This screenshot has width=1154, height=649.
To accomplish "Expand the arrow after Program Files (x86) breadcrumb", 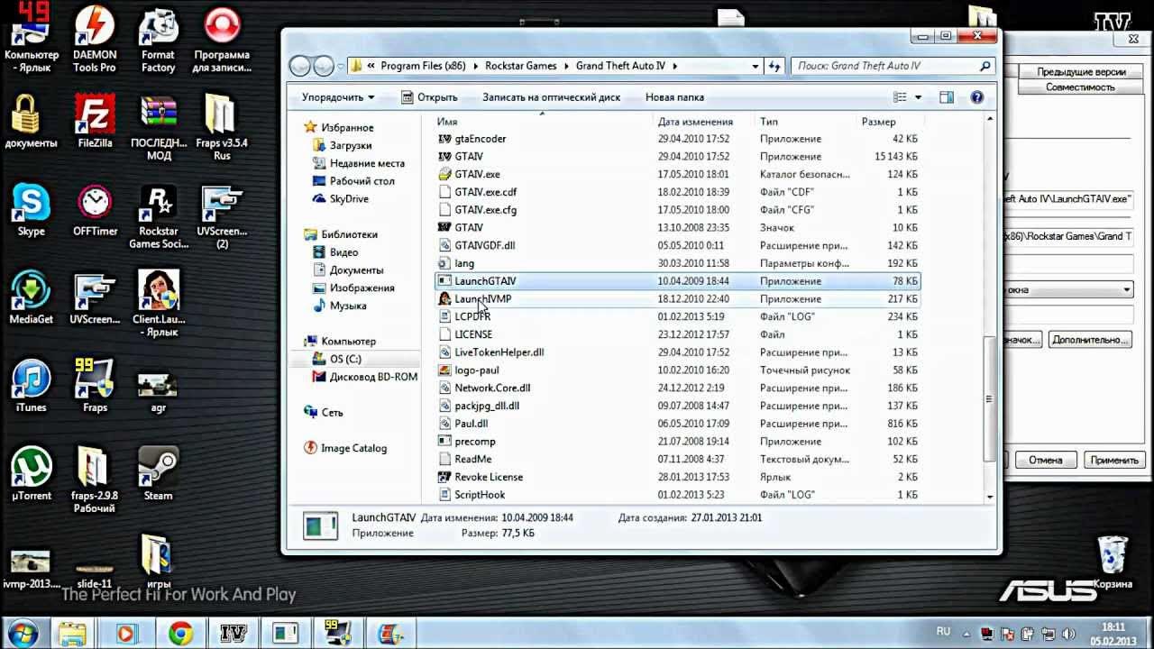I will point(476,66).
